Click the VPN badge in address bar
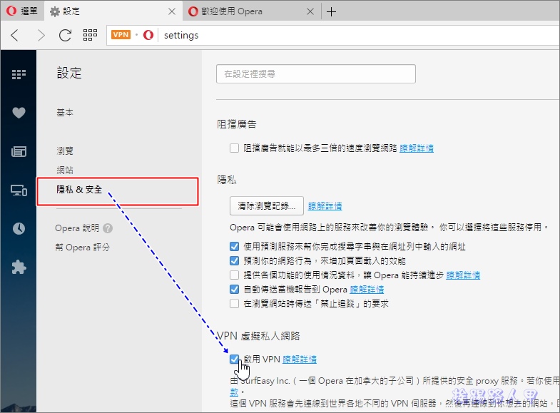Viewport: 560px width, 413px height. [121, 35]
